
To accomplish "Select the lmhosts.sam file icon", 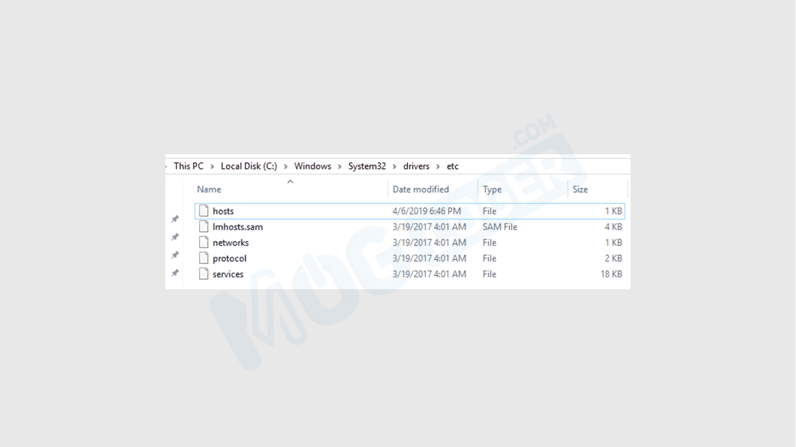I will (203, 226).
